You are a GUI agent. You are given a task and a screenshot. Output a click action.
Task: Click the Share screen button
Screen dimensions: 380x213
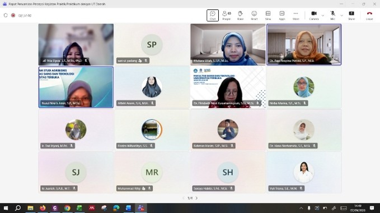click(351, 16)
